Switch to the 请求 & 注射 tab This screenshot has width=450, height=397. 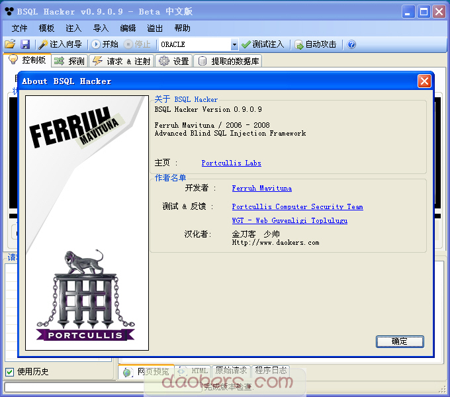(x=121, y=61)
